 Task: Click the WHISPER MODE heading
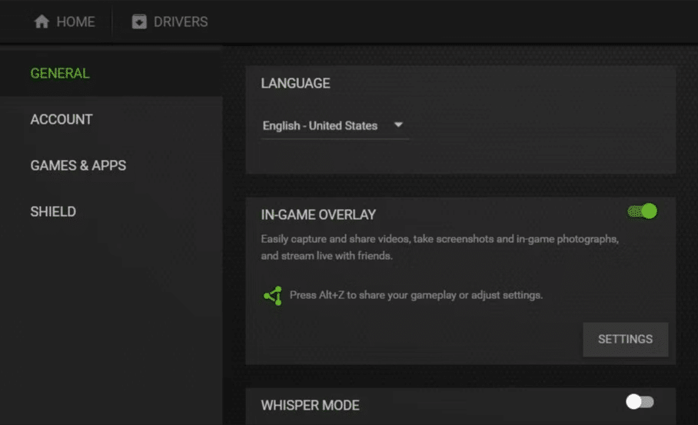coord(311,406)
